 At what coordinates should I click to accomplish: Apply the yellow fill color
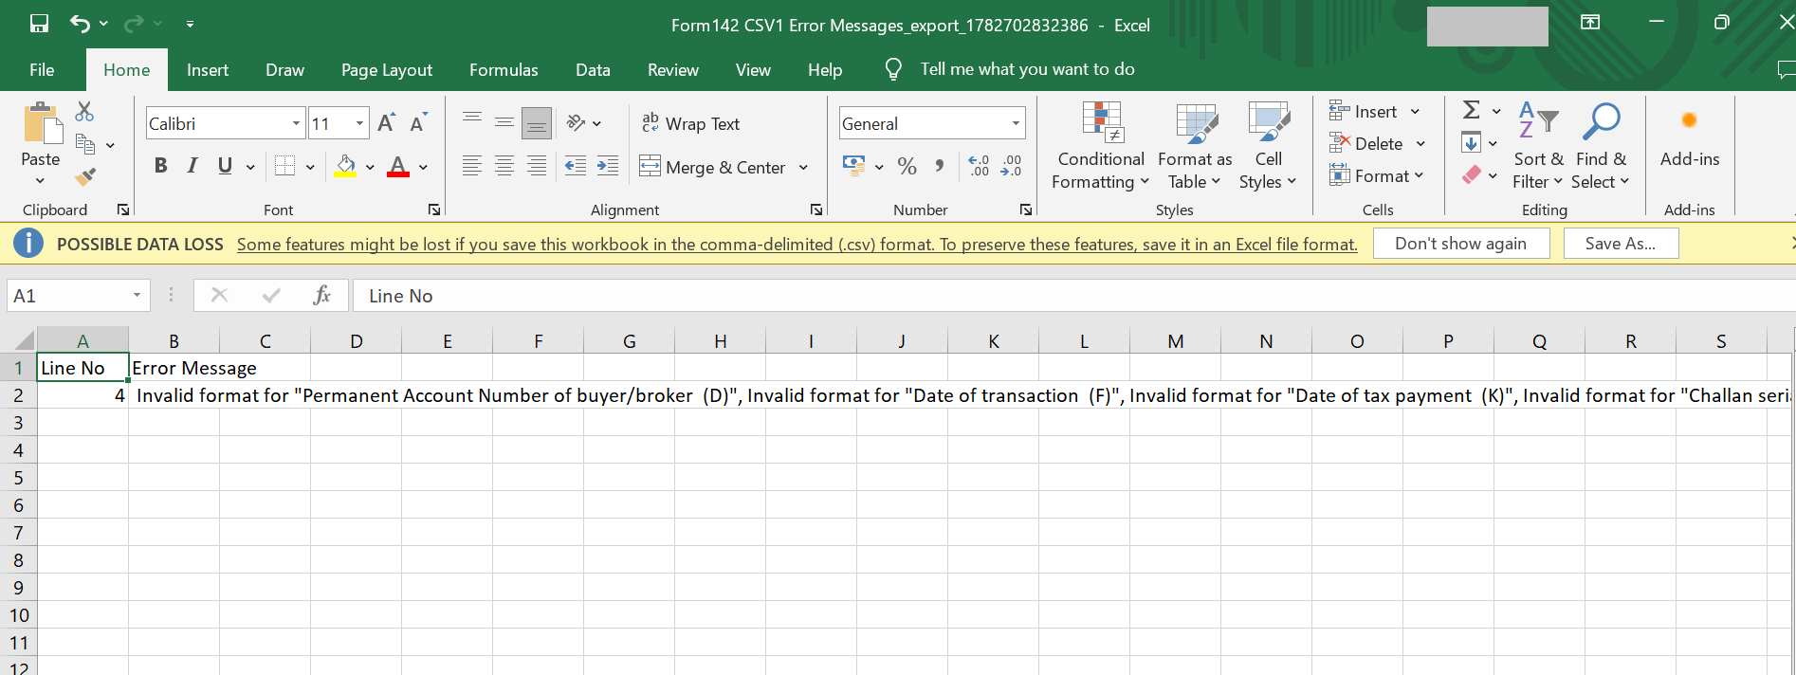[x=346, y=167]
